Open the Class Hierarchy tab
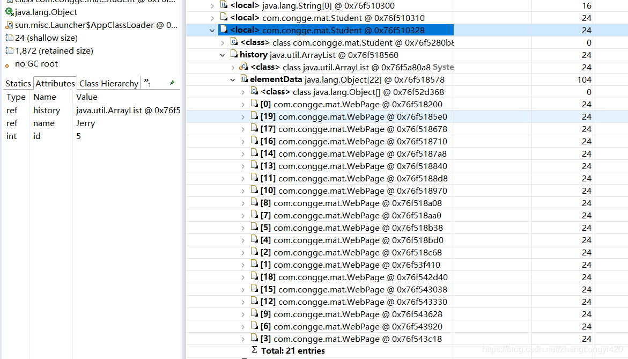This screenshot has height=359, width=628. [109, 83]
